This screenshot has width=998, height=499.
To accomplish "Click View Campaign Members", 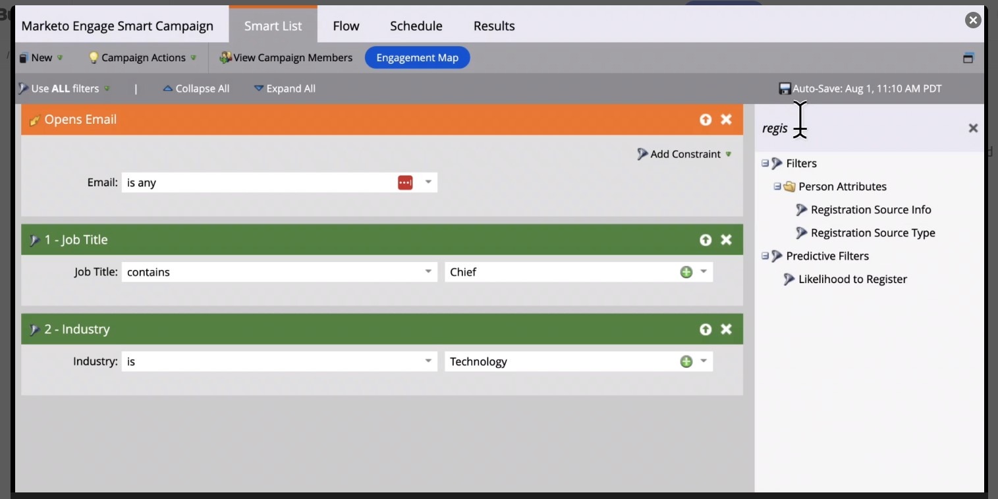I will pos(286,57).
